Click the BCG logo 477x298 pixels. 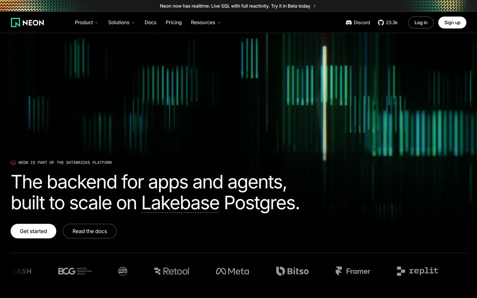click(75, 271)
